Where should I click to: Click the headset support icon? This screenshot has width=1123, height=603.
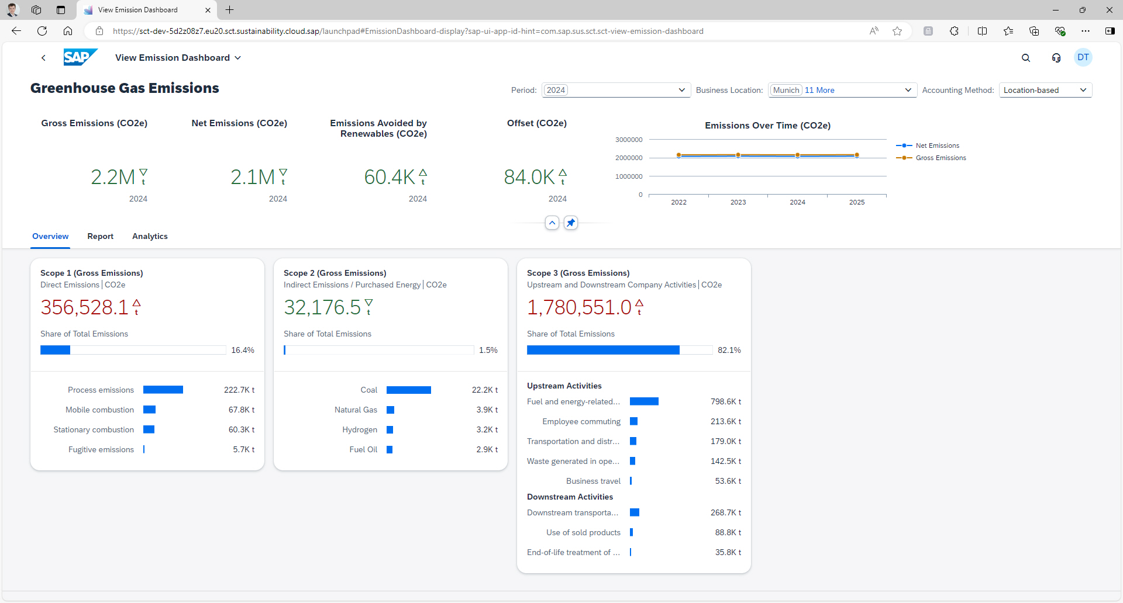click(1056, 57)
